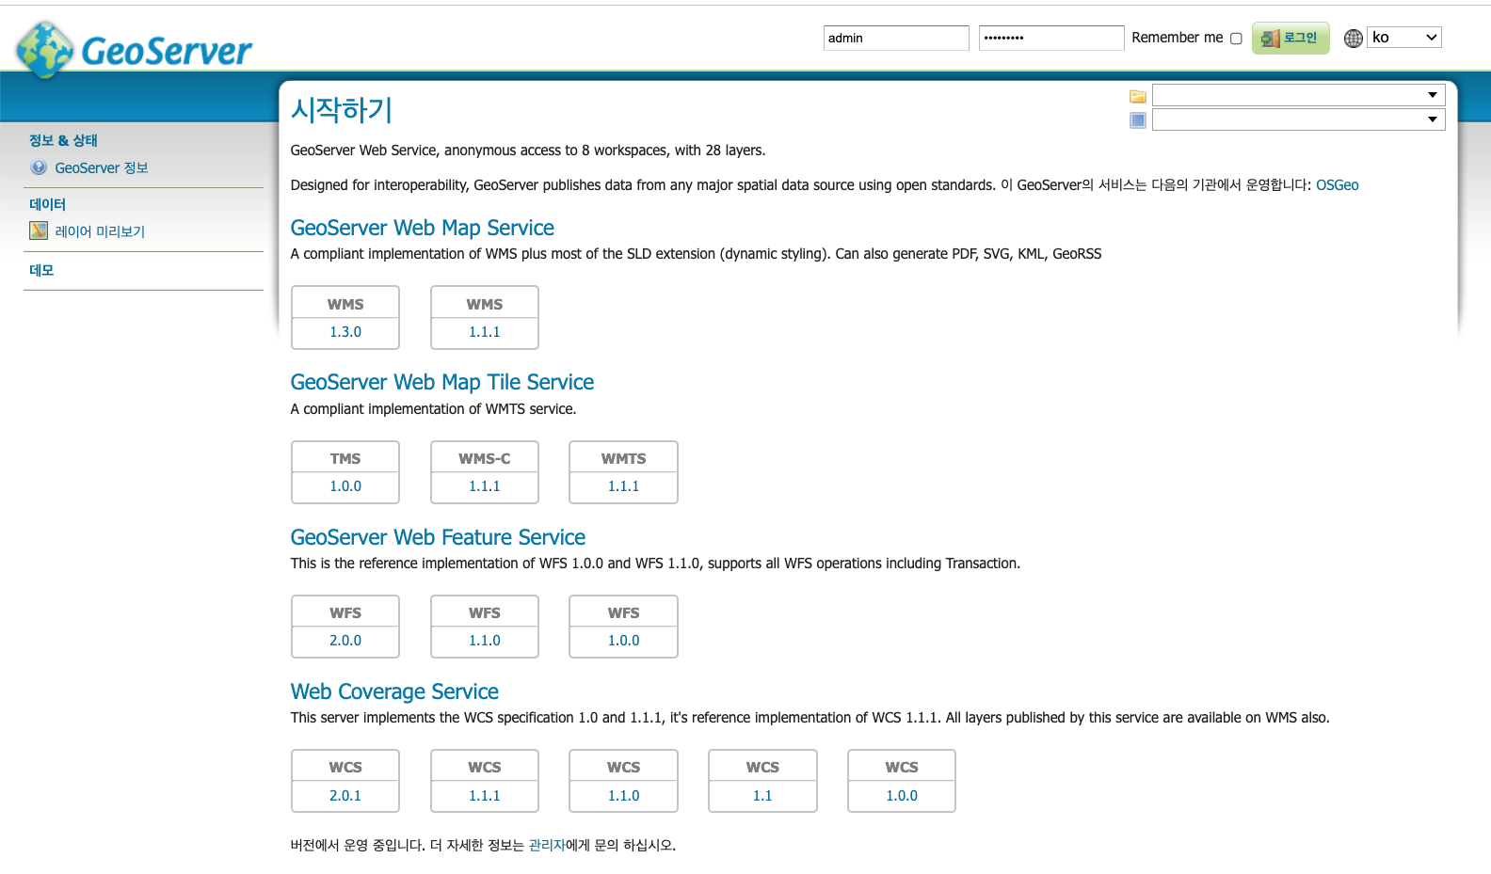Click the 시작하기 page title

(342, 110)
